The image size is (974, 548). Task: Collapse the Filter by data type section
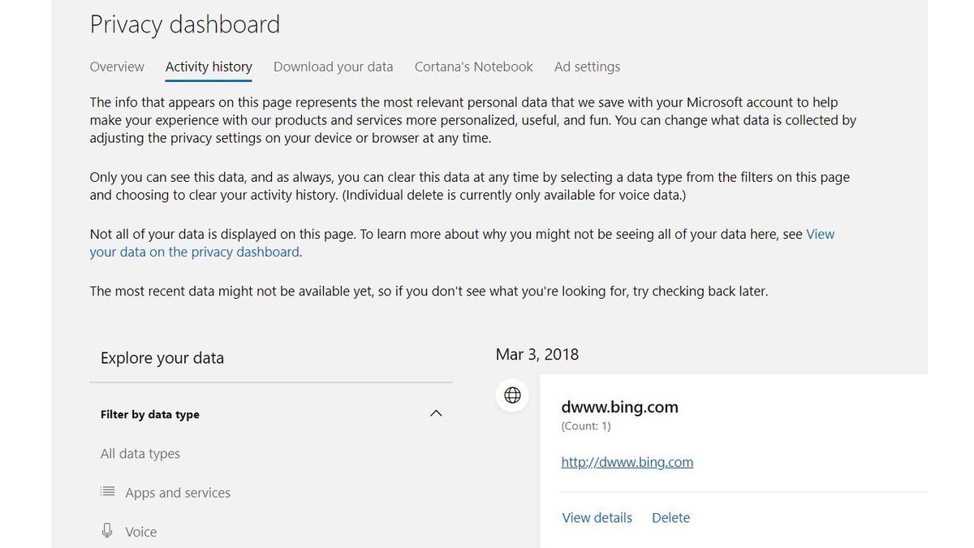point(436,413)
